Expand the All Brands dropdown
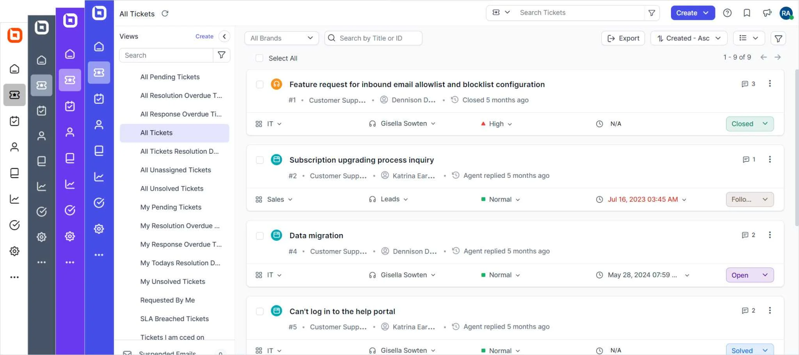799x355 pixels. pyautogui.click(x=281, y=38)
